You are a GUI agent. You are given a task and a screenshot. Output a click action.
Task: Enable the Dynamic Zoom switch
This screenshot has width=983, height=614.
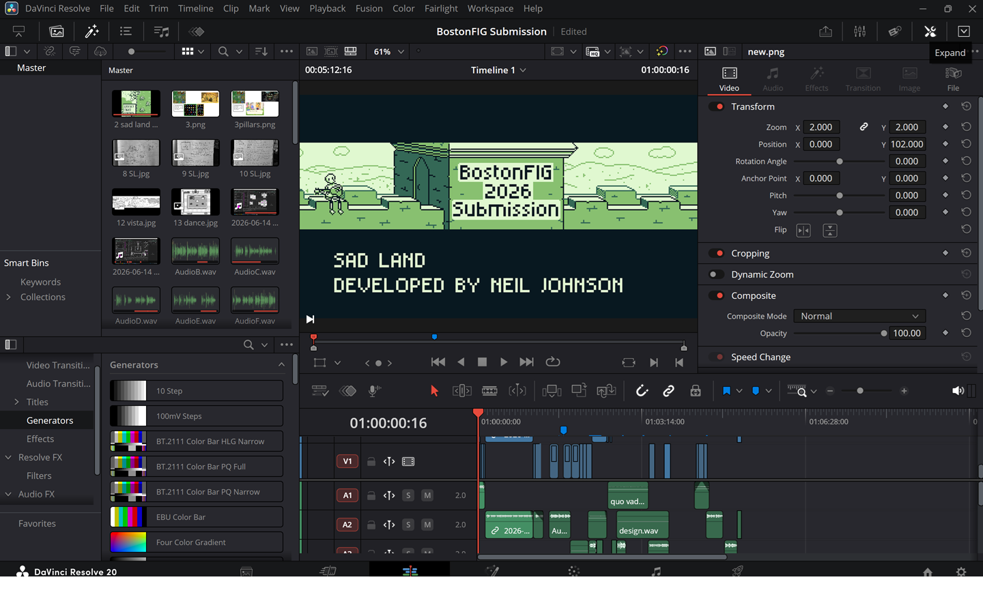click(717, 274)
